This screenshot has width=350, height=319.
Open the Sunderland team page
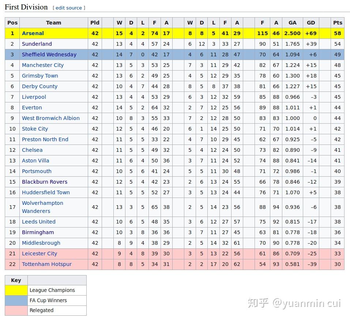point(37,44)
